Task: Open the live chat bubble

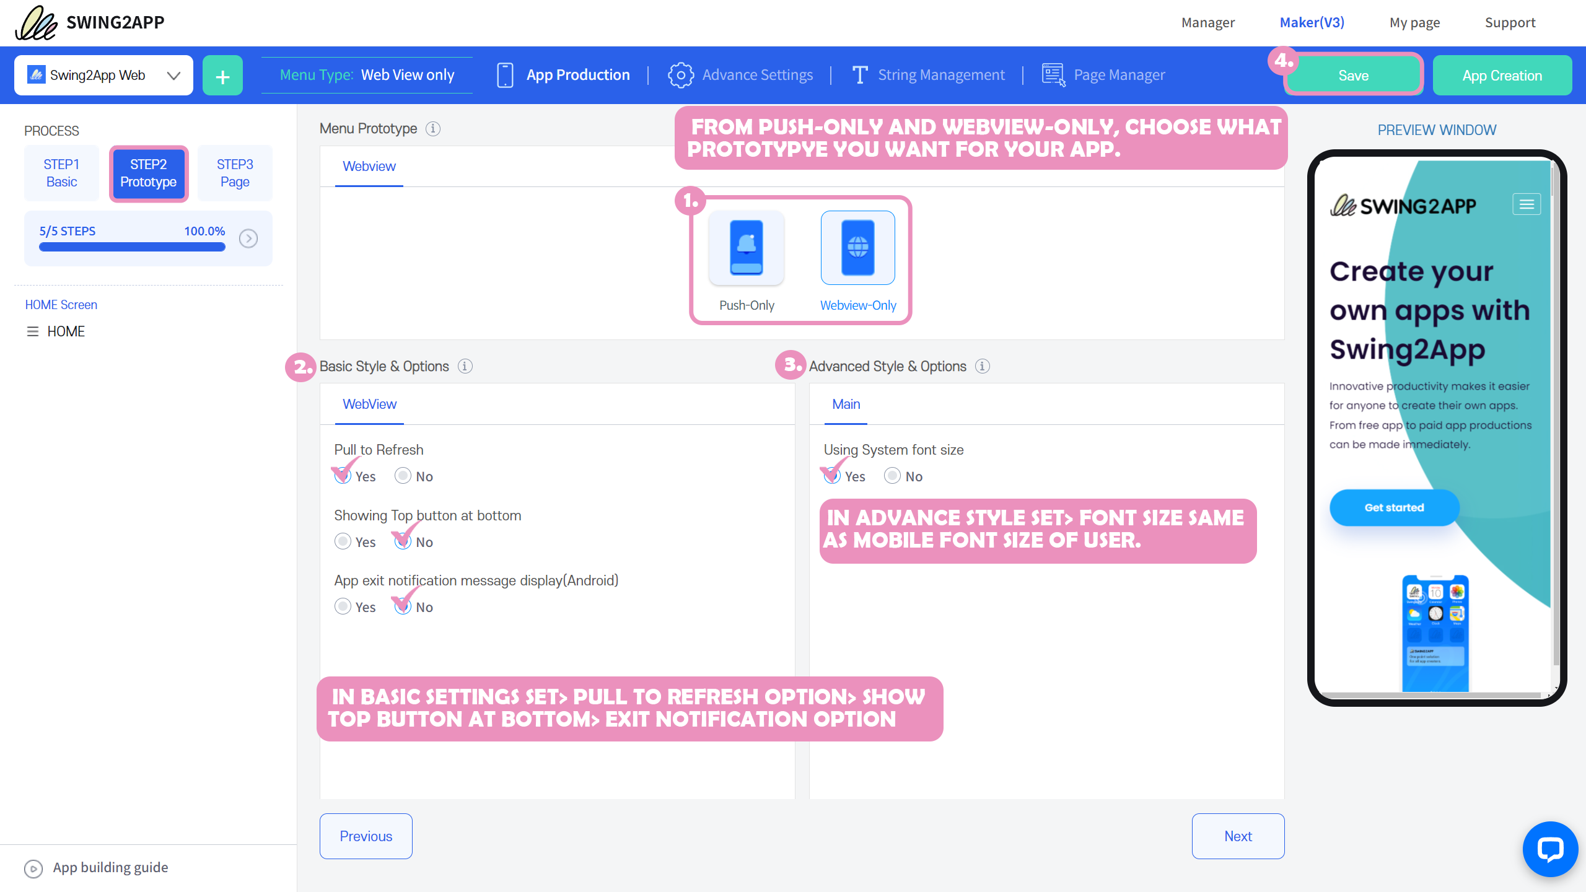Action: pyautogui.click(x=1550, y=849)
